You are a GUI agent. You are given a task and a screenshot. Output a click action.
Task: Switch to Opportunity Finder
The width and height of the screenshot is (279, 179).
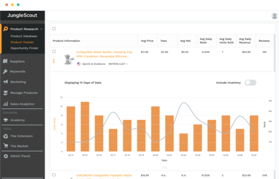point(25,48)
